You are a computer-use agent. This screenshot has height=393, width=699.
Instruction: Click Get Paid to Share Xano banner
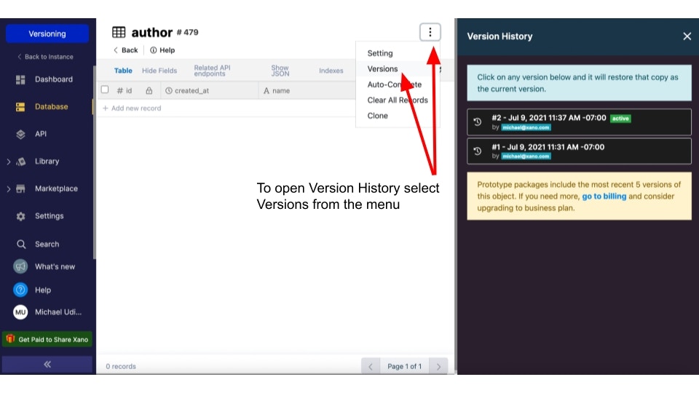point(47,339)
